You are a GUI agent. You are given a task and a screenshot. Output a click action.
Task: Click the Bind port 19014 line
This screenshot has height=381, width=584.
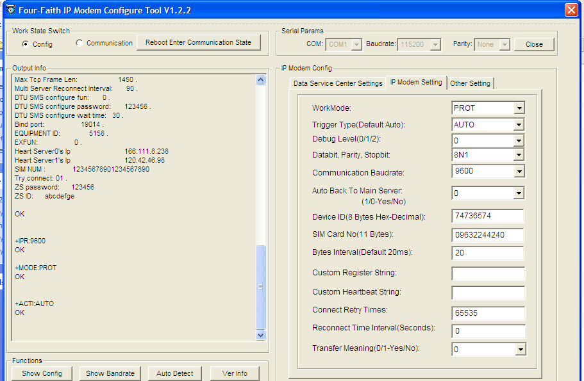tap(59, 125)
